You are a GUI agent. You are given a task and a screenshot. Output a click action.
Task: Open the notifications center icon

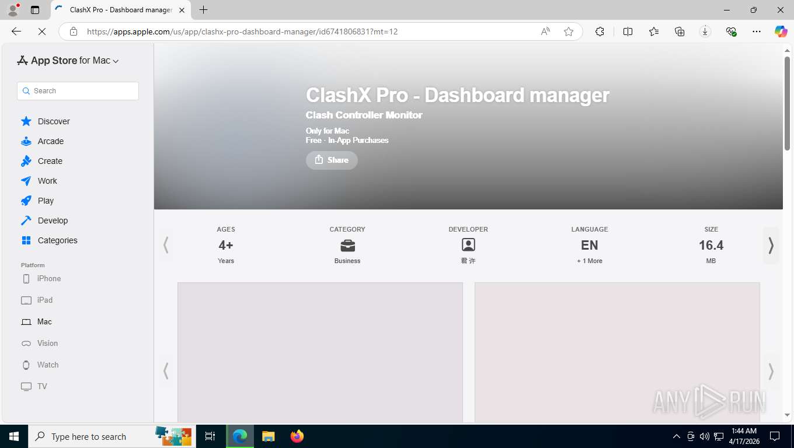coord(775,436)
